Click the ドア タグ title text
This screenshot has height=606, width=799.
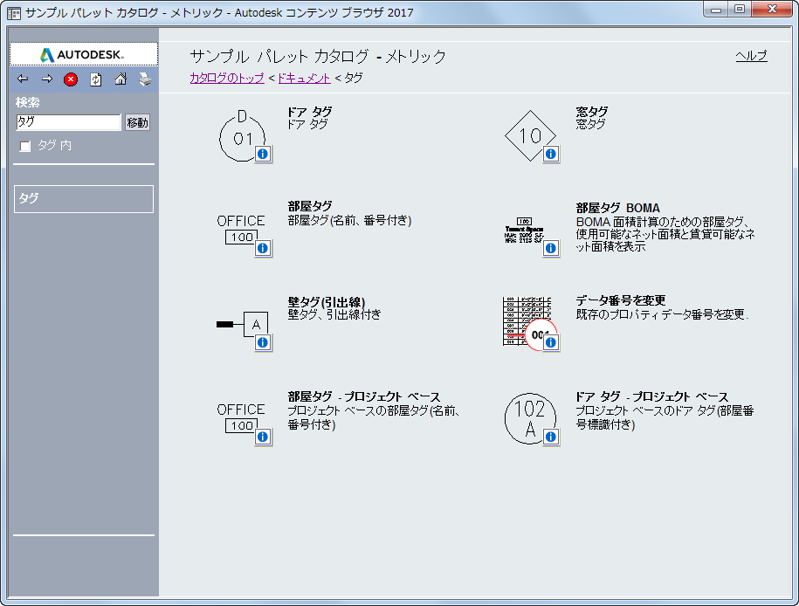click(x=309, y=112)
